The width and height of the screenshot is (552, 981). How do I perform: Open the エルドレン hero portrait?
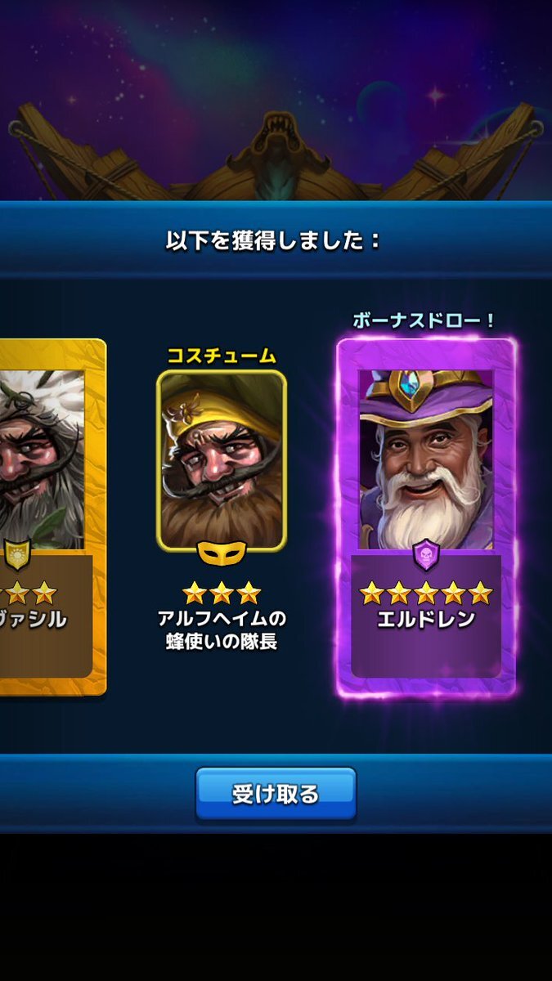coord(426,459)
